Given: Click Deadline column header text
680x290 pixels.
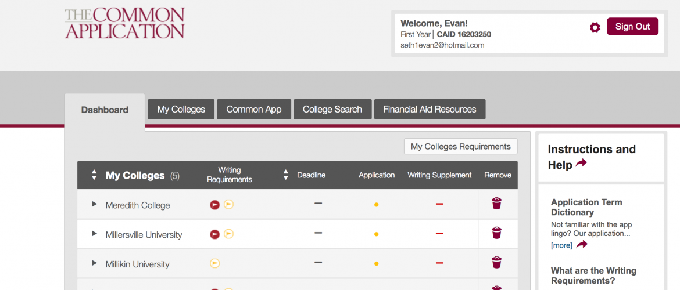Looking at the screenshot, I should [311, 175].
